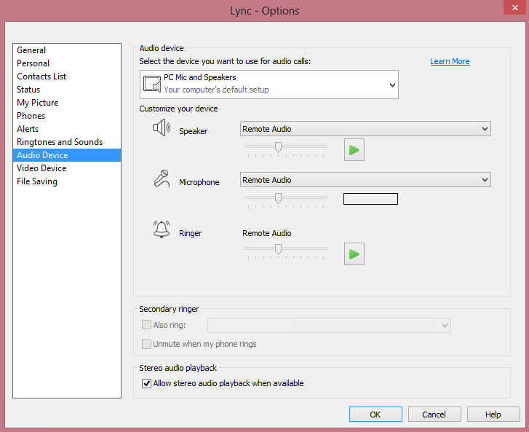The image size is (529, 432).
Task: Play the ringer test sound
Action: (354, 254)
